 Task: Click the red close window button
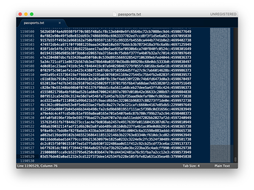(x=20, y=14)
